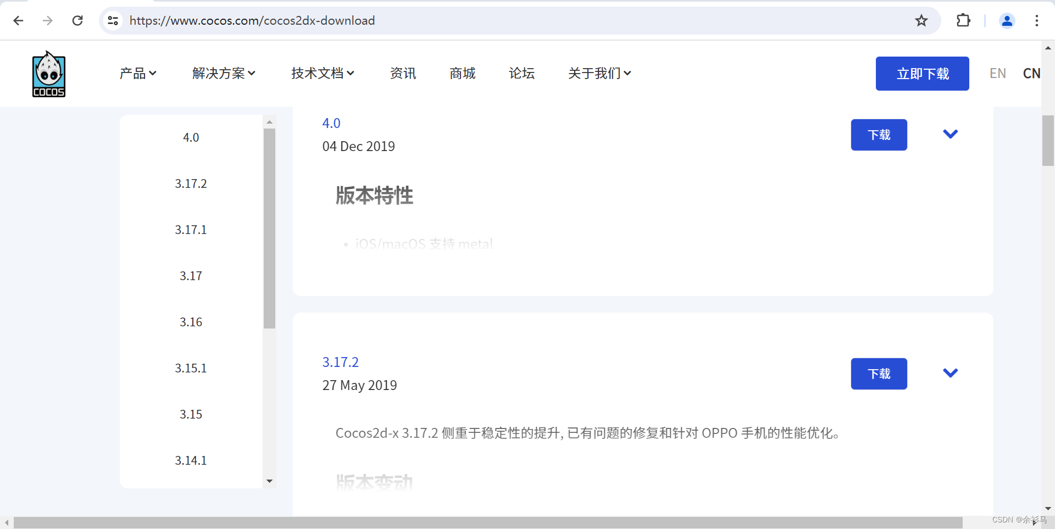1055x529 pixels.
Task: Select version 3.17.2 in the sidebar list
Action: pyautogui.click(x=191, y=183)
